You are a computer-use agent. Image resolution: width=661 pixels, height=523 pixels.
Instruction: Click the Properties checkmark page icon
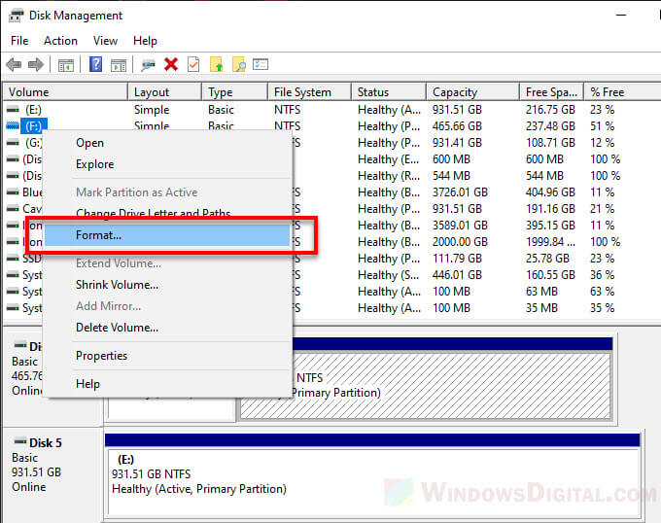point(192,64)
